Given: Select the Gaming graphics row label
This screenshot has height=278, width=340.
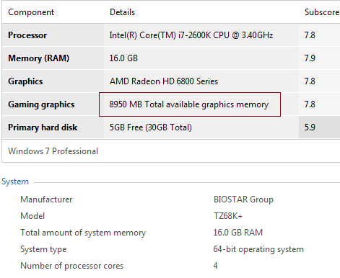Looking at the screenshot, I should (x=41, y=104).
